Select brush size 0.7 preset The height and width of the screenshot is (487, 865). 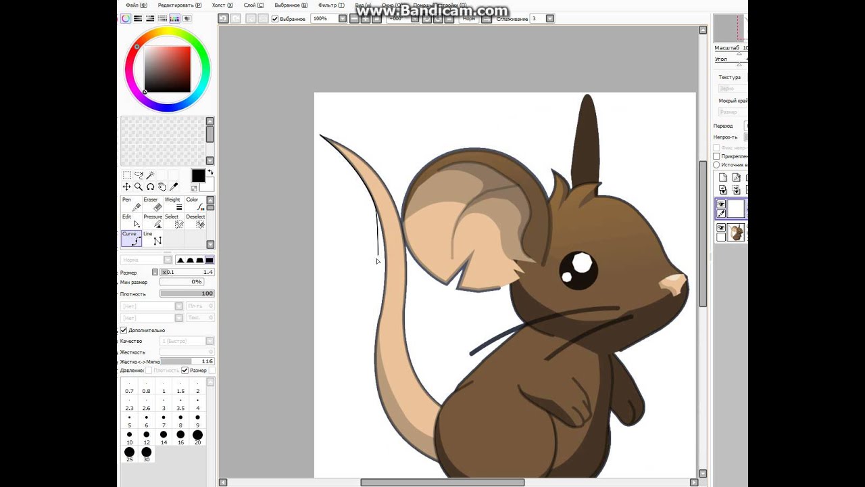click(x=129, y=387)
